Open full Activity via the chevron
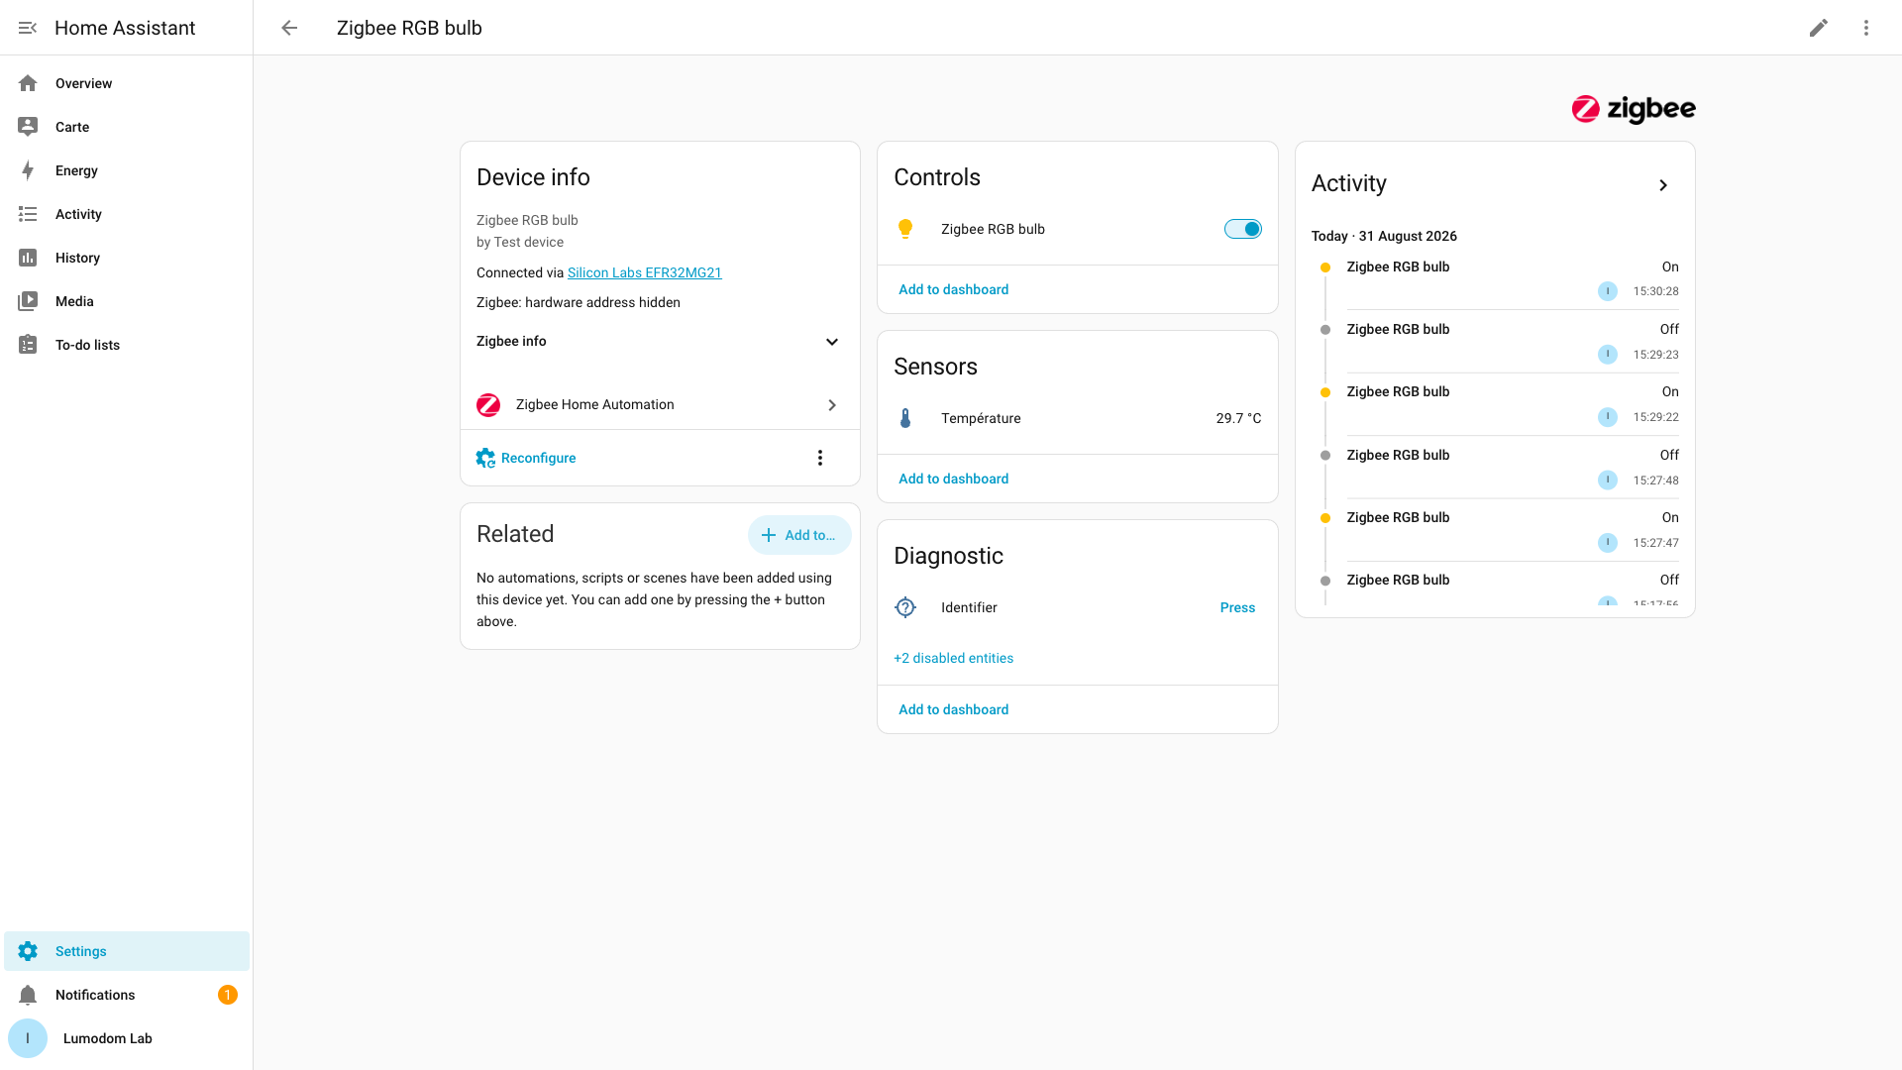1902x1070 pixels. coord(1663,185)
